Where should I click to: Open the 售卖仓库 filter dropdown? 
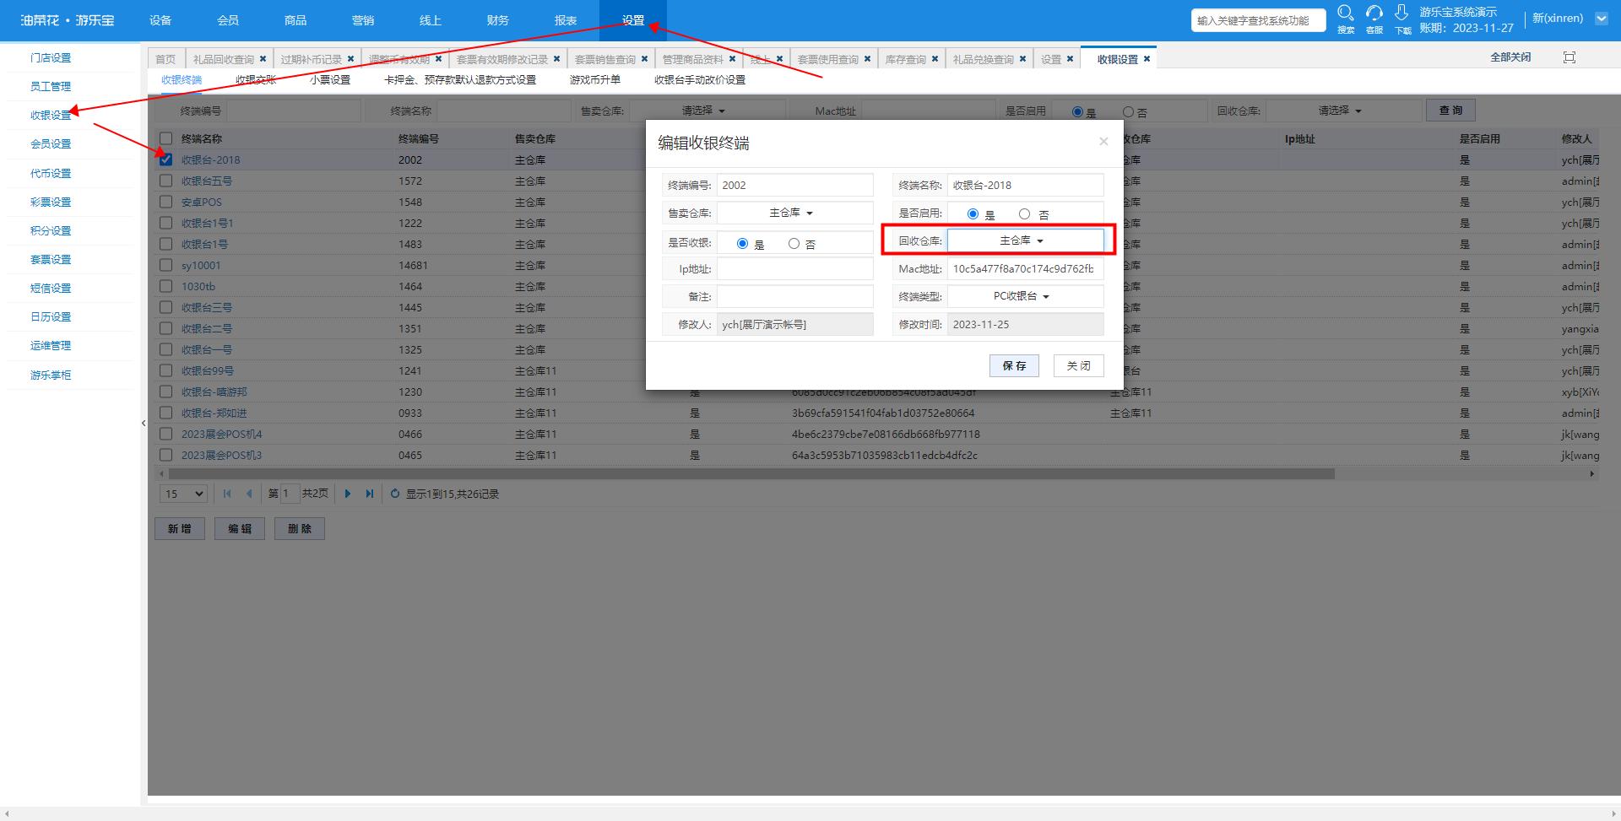[x=707, y=111]
